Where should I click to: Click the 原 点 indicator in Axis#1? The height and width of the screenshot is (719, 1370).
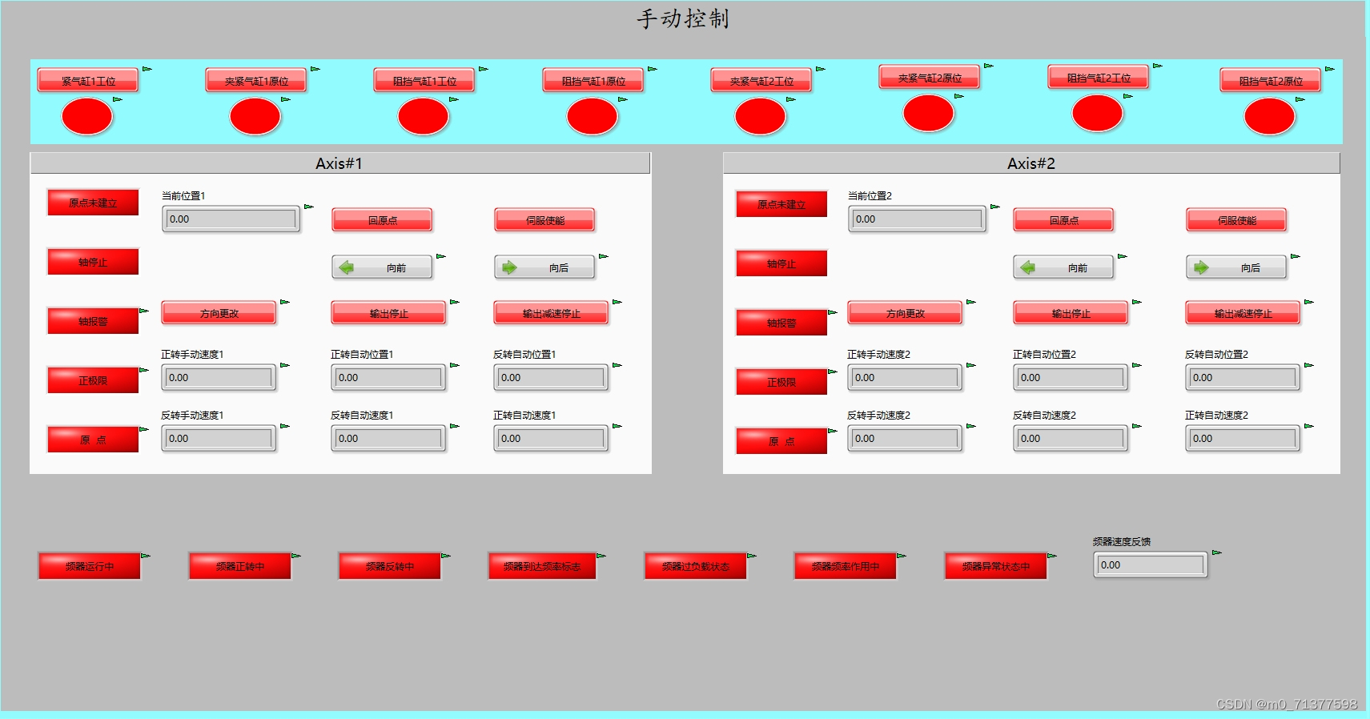[93, 440]
